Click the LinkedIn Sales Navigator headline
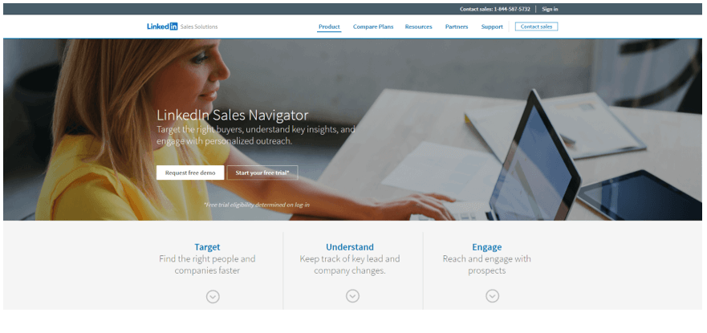This screenshot has height=333, width=707. click(233, 115)
